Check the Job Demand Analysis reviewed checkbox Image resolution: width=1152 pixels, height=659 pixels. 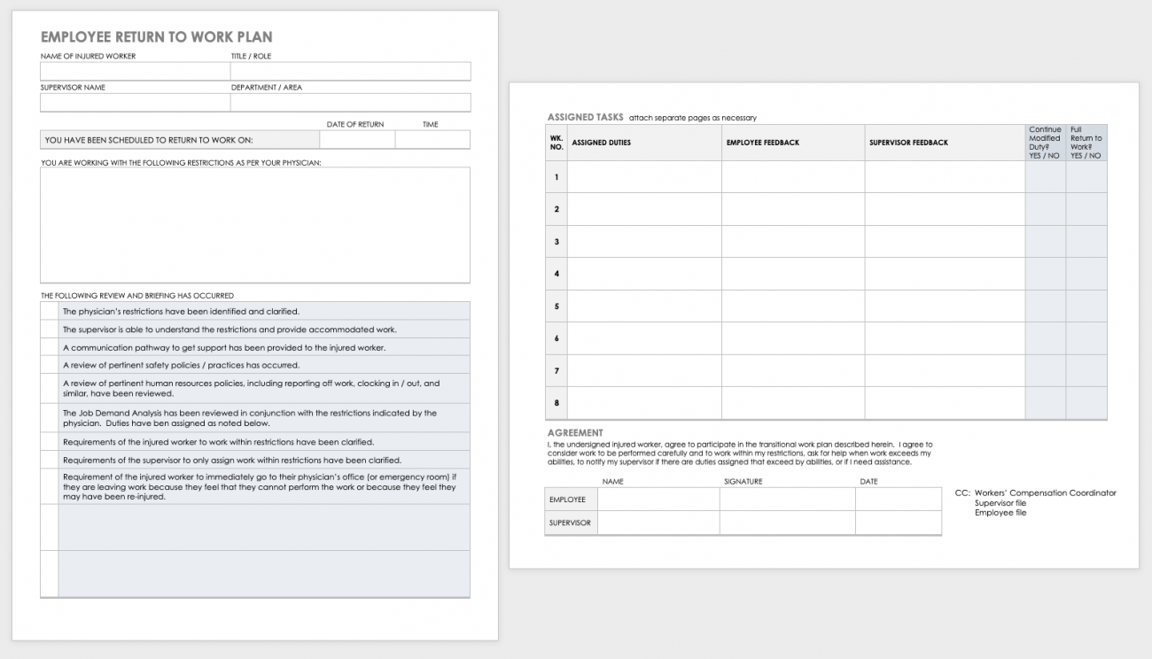coord(48,416)
